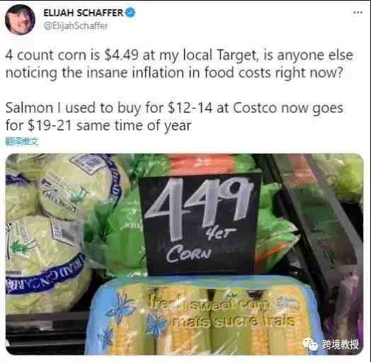Viewport: 371px width, 362px height.
Task: Click the fresh sweet corn package label
Action: pyautogui.click(x=221, y=311)
